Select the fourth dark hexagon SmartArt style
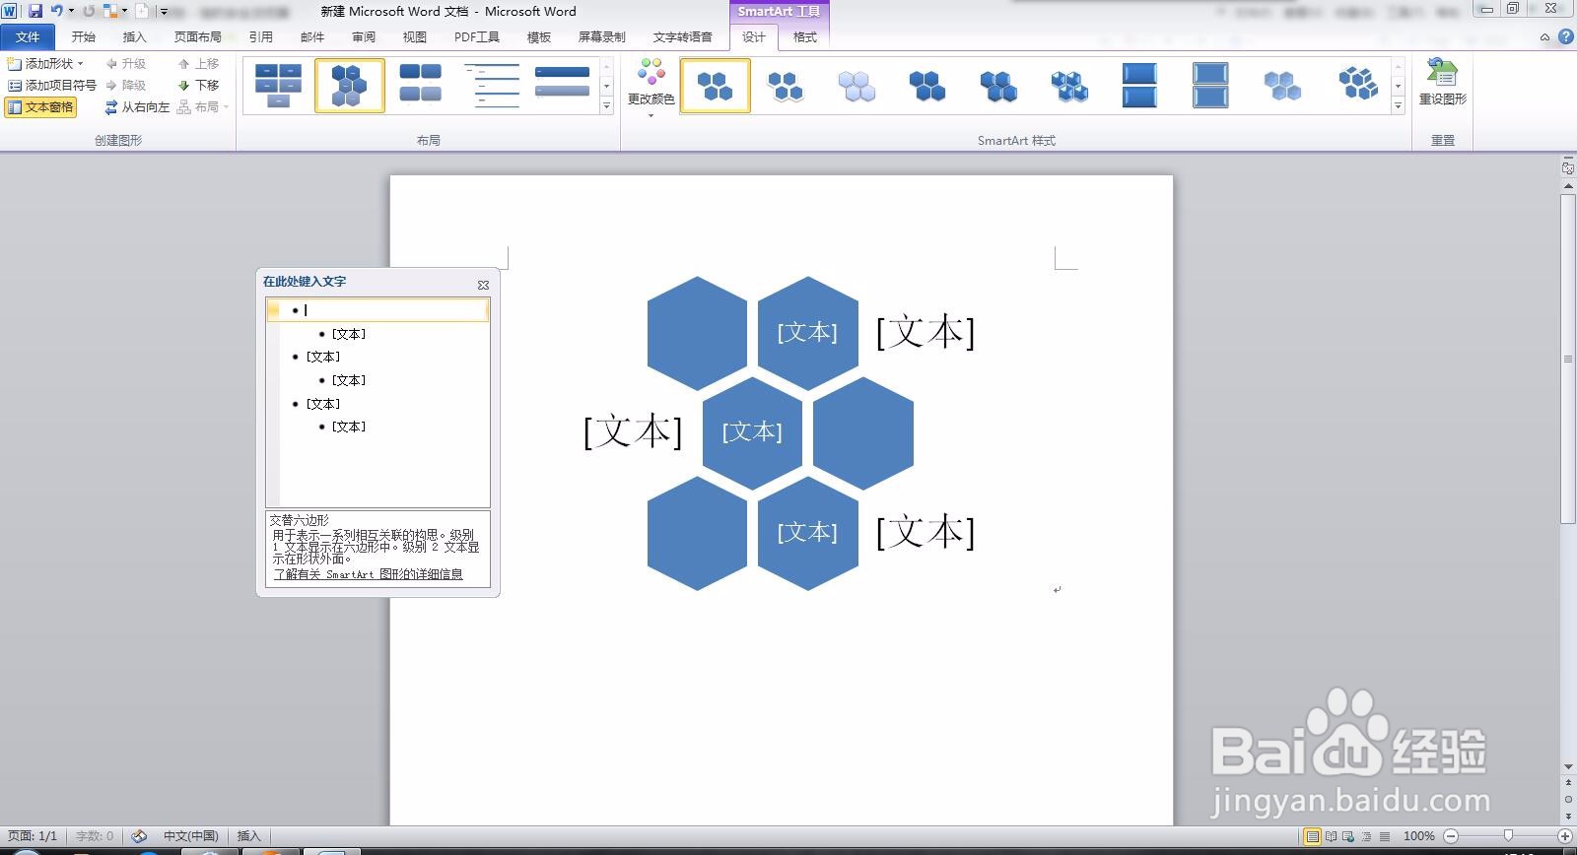The height and width of the screenshot is (855, 1577). (927, 86)
